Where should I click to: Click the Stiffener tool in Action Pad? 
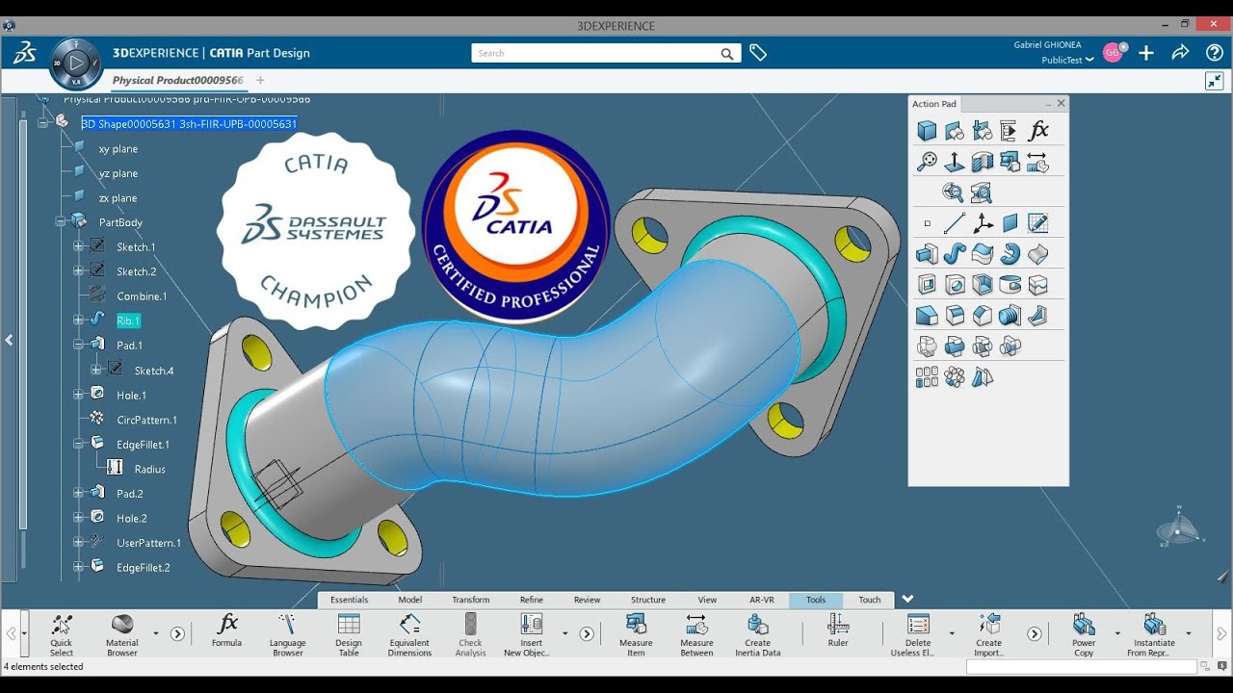click(1037, 316)
